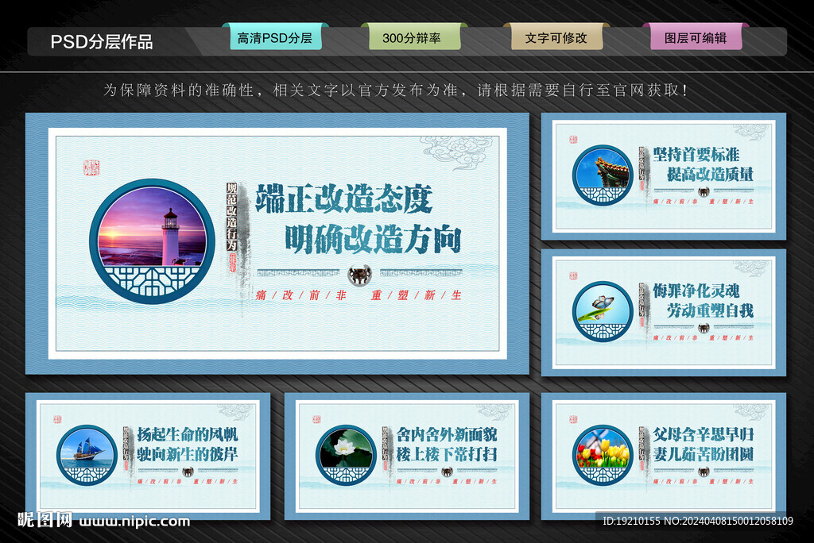814x543 pixels.
Task: Click the lighthouse sunset circular image
Action: (152, 241)
